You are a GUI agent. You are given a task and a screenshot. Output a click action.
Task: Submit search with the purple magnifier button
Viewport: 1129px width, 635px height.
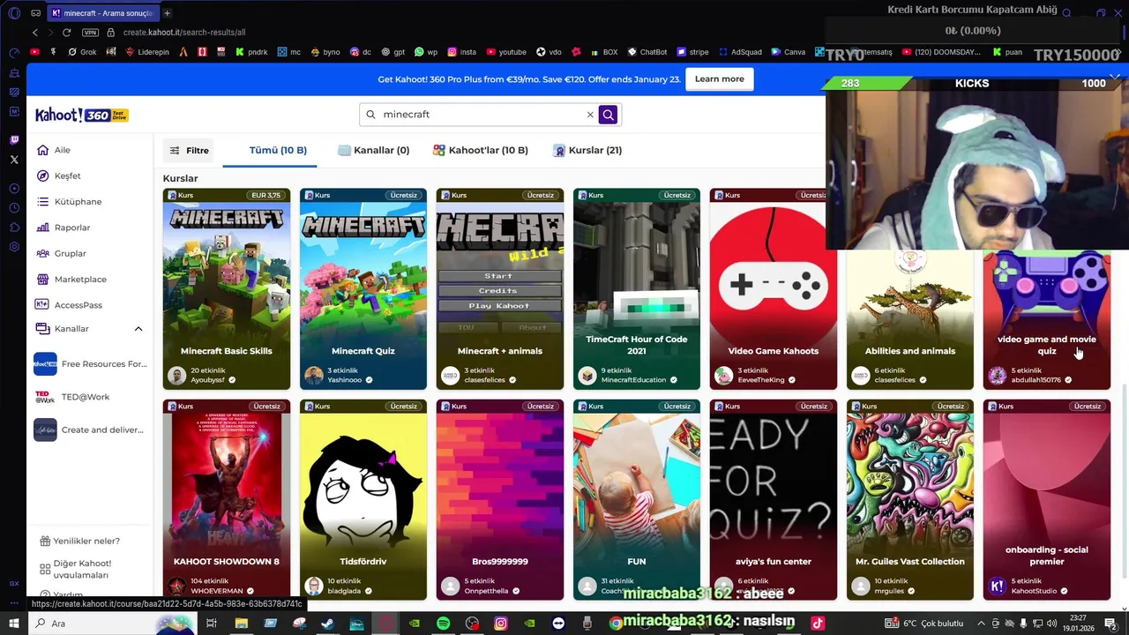click(608, 115)
